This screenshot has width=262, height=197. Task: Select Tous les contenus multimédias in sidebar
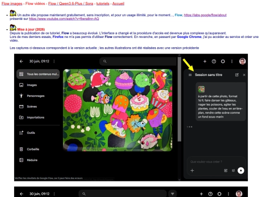pyautogui.click(x=38, y=74)
